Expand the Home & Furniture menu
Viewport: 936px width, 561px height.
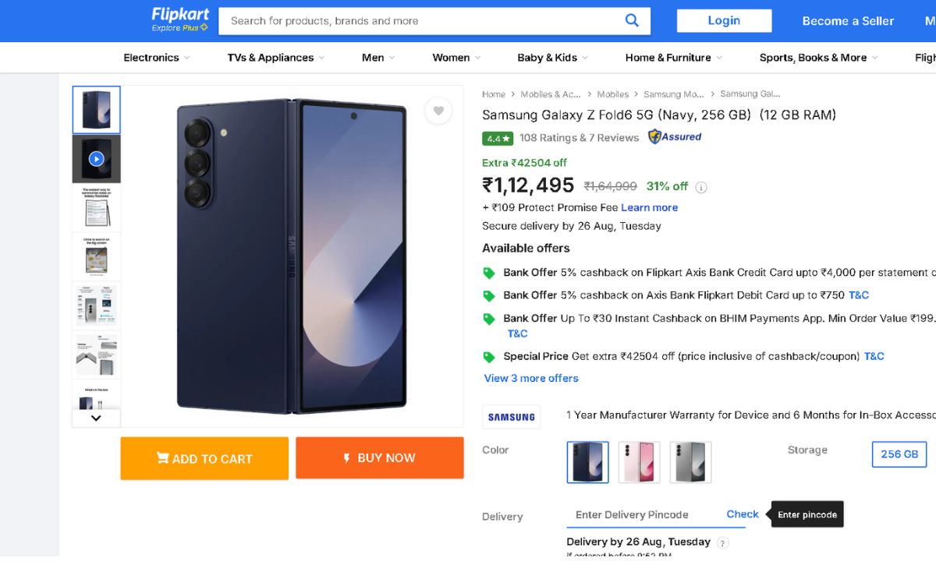[x=673, y=58]
